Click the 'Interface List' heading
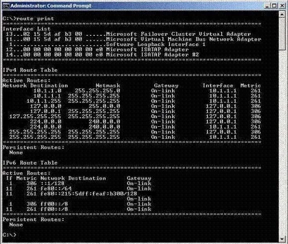The image size is (288, 244). pyautogui.click(x=26, y=29)
